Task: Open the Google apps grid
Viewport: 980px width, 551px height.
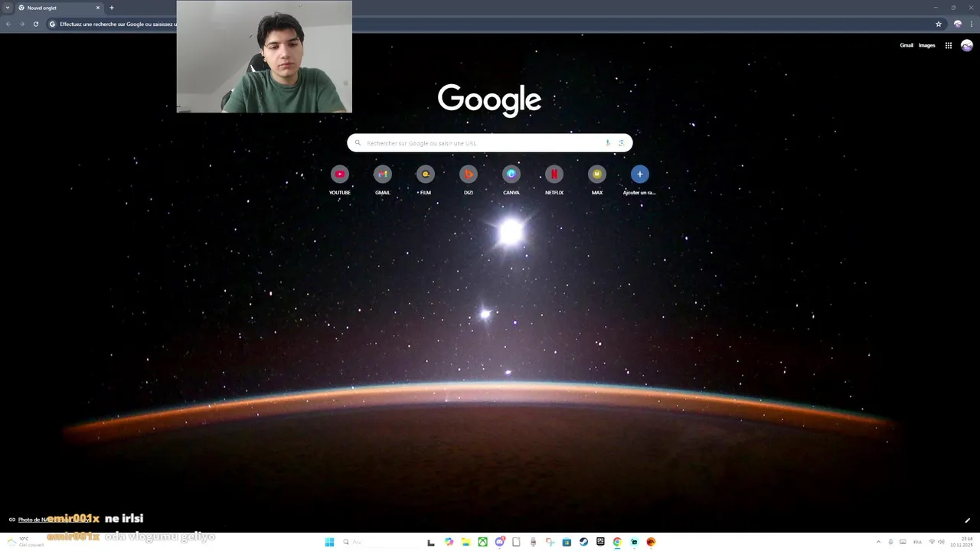Action: click(x=948, y=45)
